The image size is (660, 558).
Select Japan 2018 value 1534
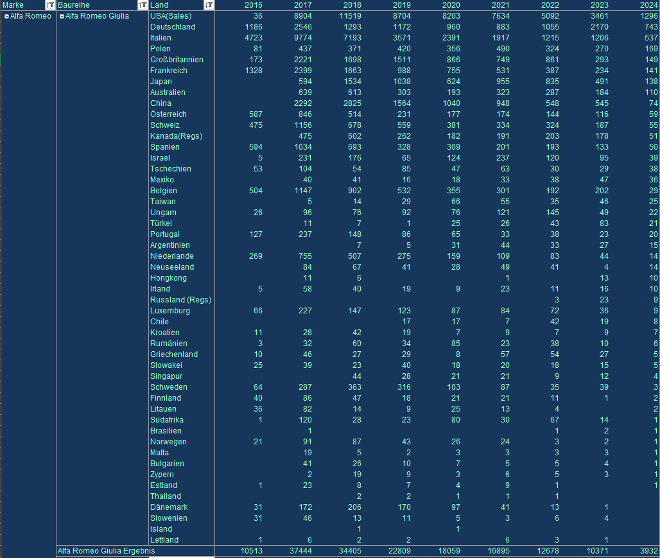tap(352, 82)
